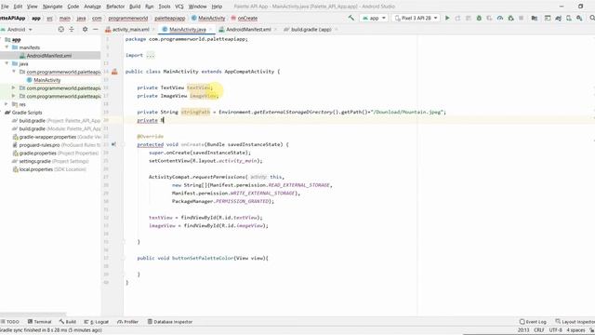
Task: Open the File menu
Action: 5,7
